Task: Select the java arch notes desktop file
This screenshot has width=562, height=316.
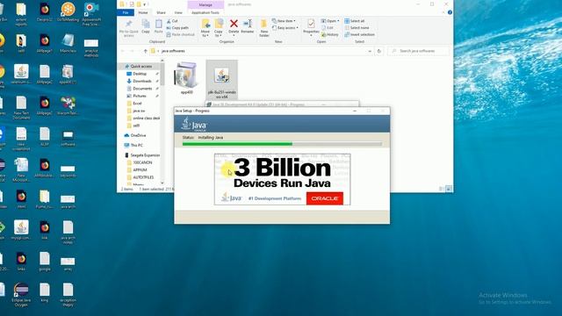Action: (68, 232)
